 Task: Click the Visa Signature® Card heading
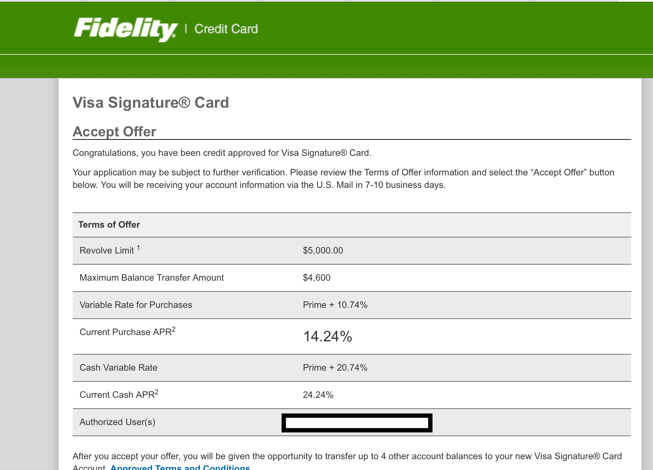point(151,103)
